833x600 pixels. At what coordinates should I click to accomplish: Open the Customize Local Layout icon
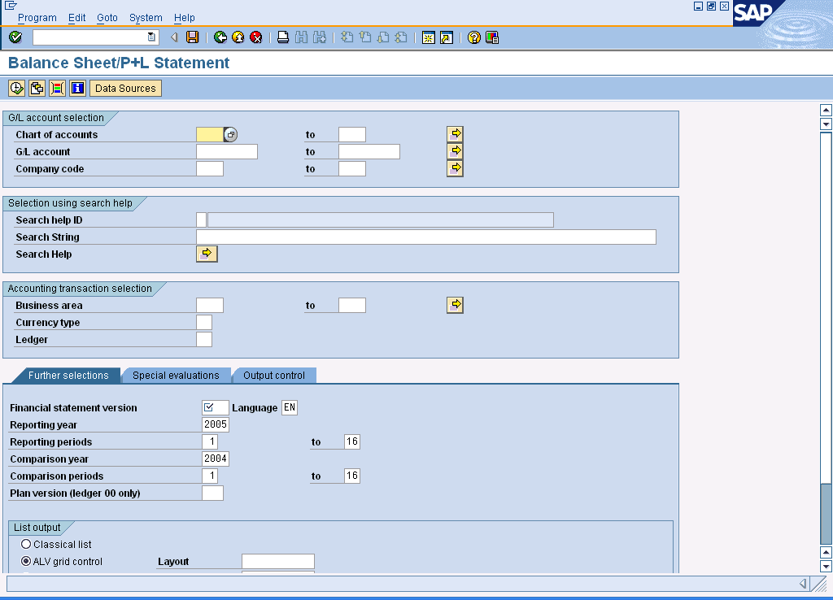coord(492,37)
